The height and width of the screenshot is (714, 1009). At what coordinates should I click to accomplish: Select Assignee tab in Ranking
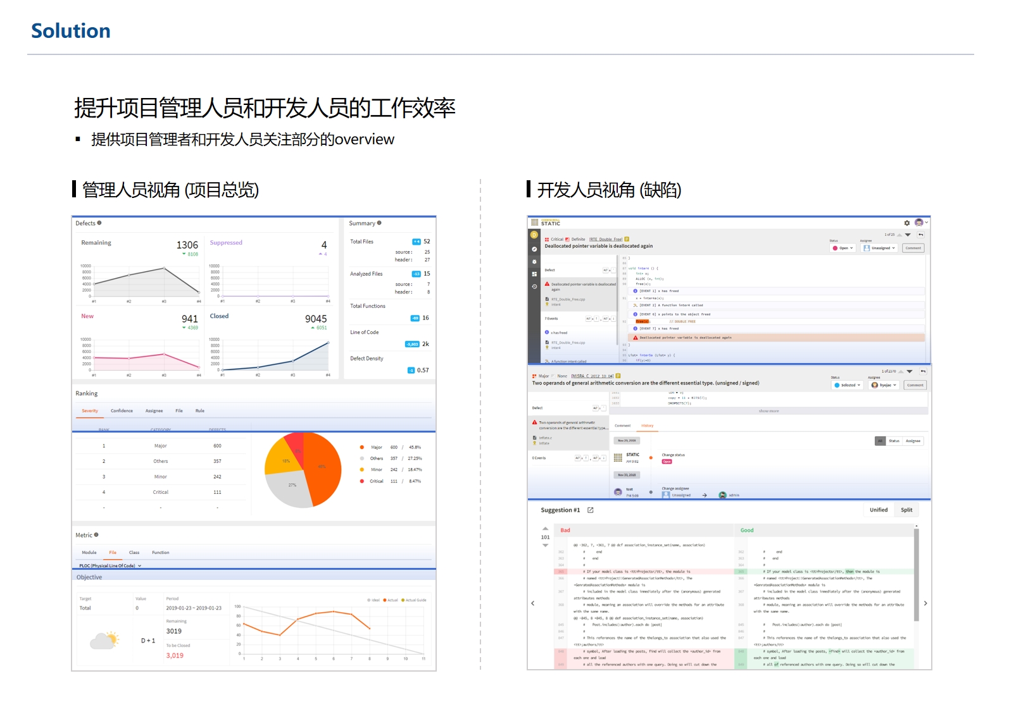point(154,410)
